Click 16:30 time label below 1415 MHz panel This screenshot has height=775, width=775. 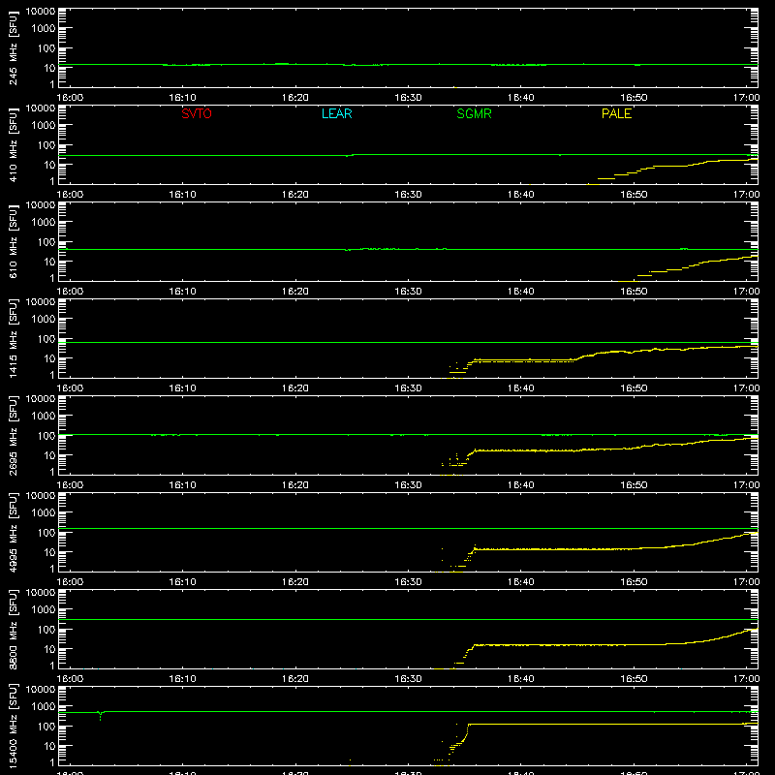coord(408,388)
